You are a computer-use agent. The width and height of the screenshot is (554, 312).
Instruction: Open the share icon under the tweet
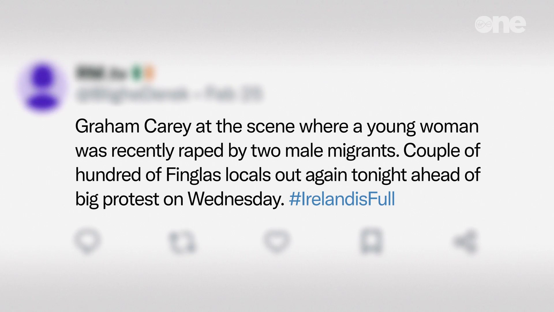pos(465,242)
